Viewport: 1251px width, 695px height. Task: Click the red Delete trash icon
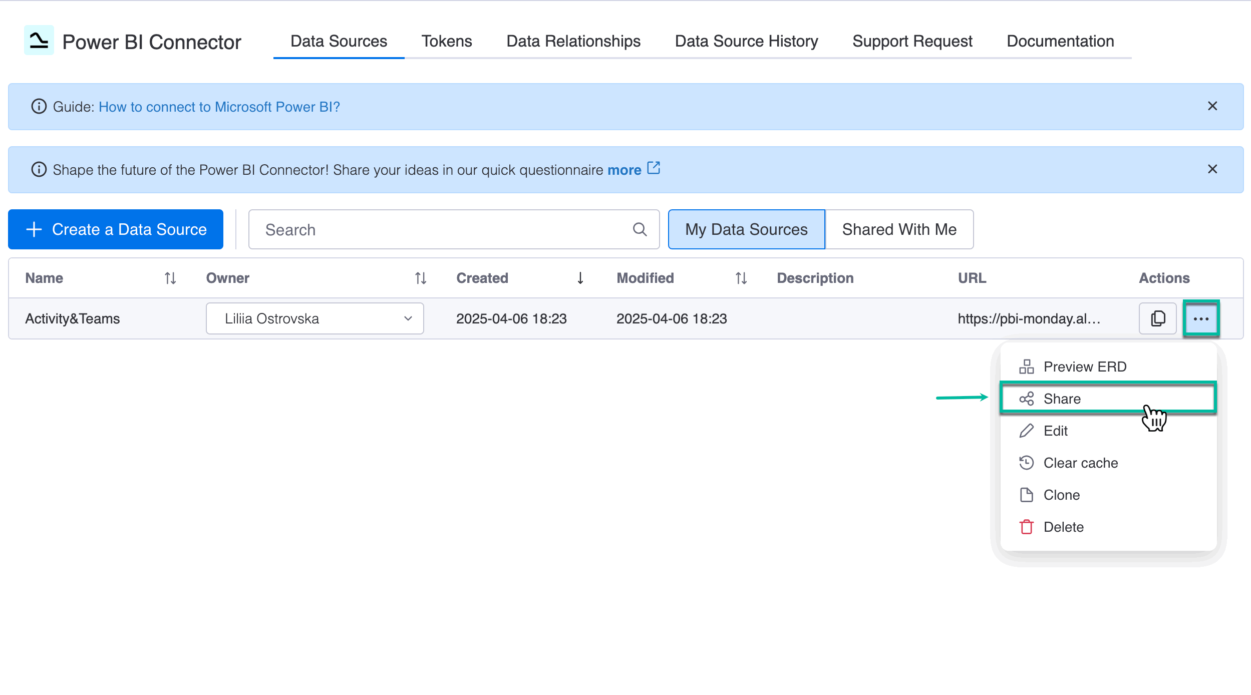coord(1027,527)
